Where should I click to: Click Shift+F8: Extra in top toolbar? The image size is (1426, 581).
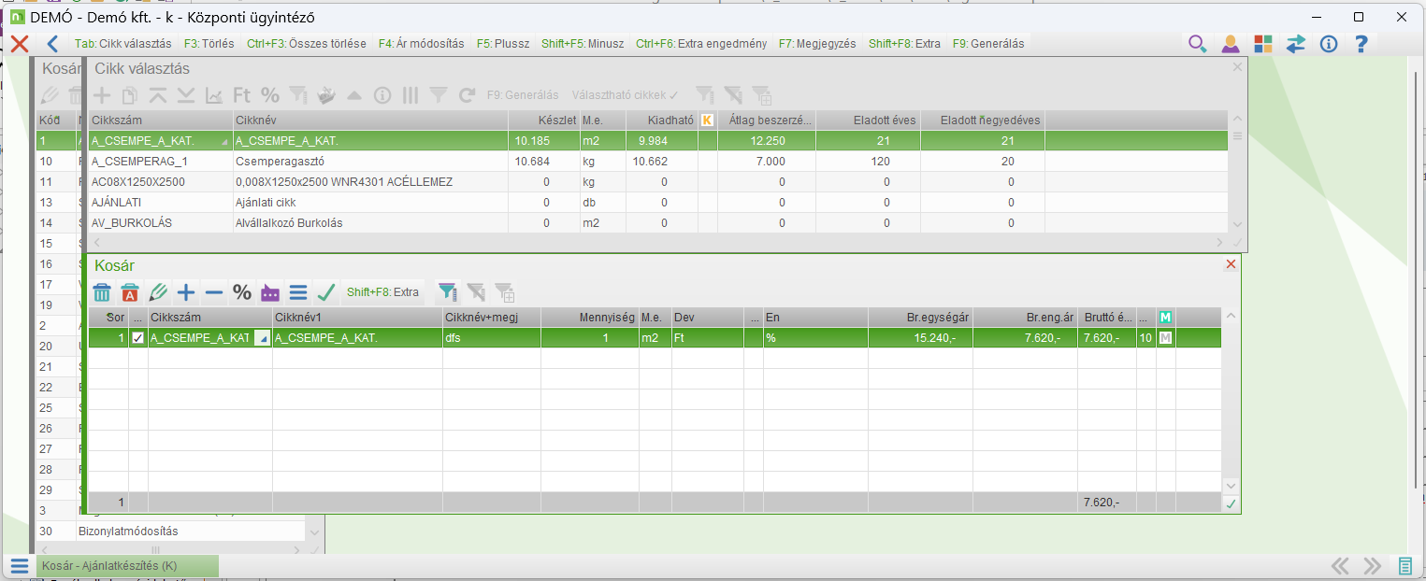click(904, 43)
